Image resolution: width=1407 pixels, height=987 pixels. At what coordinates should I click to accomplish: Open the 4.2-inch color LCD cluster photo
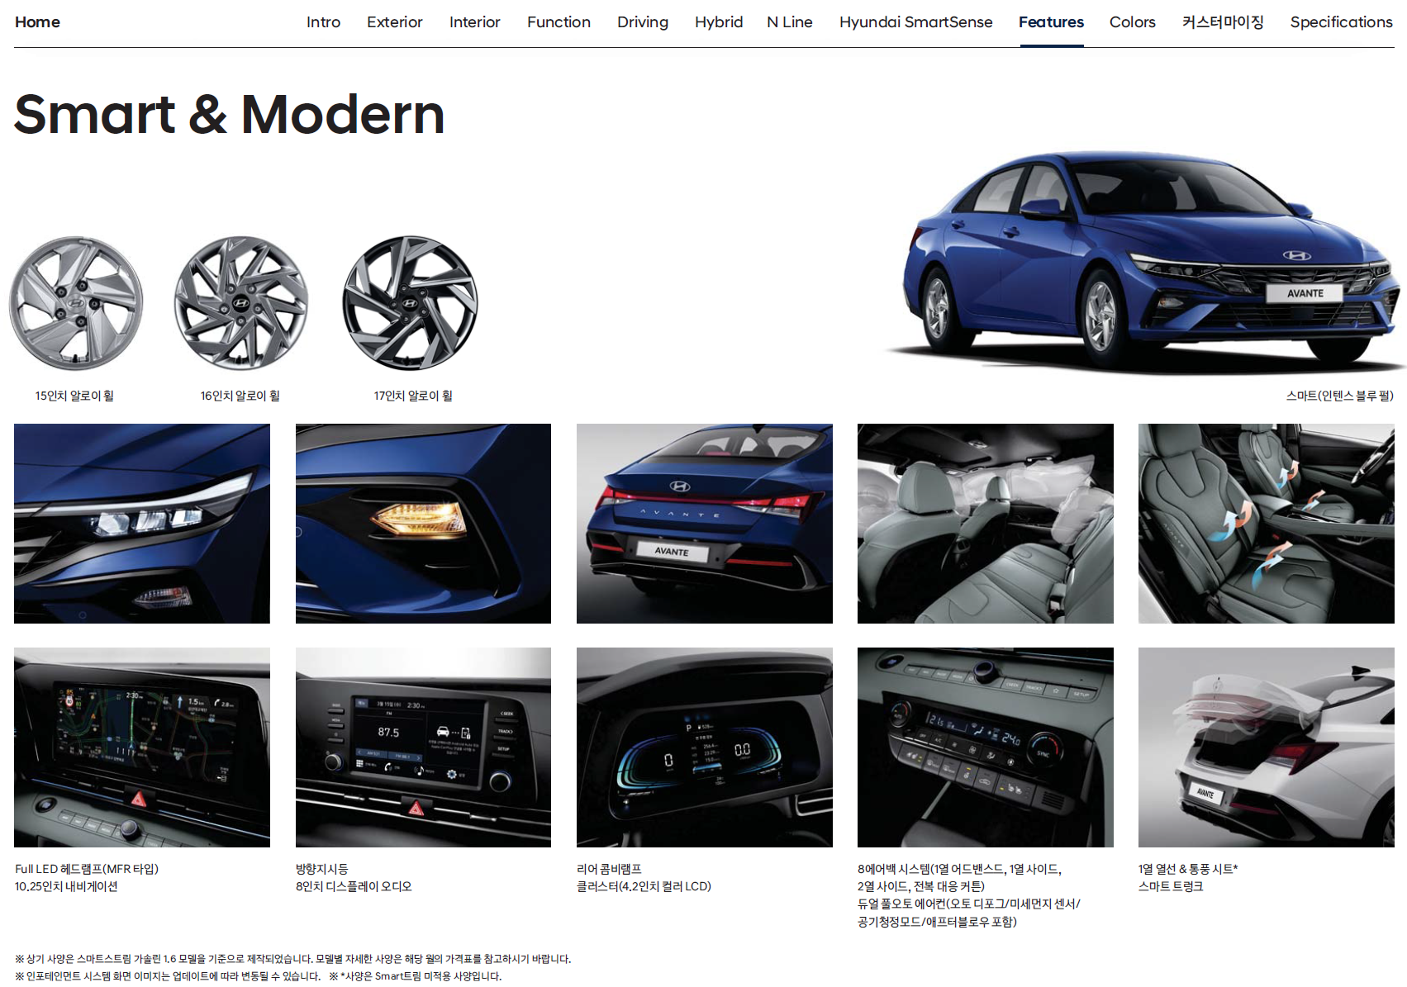pyautogui.click(x=705, y=747)
